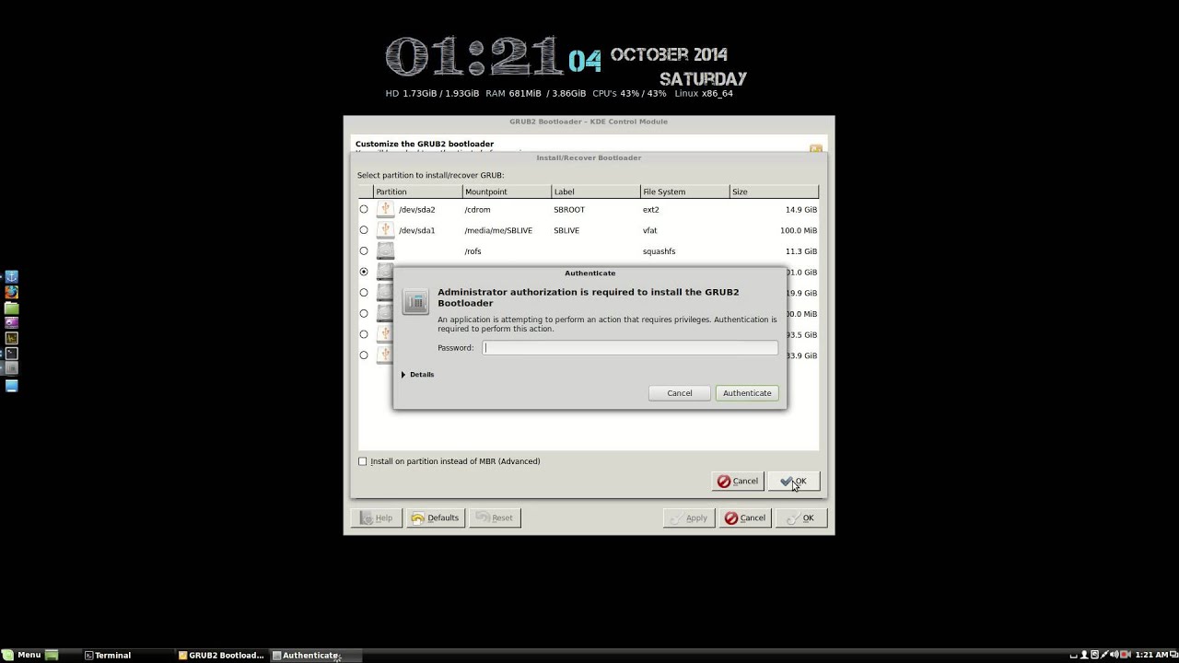
Task: Click the square notification tray icon
Action: 1094,654
